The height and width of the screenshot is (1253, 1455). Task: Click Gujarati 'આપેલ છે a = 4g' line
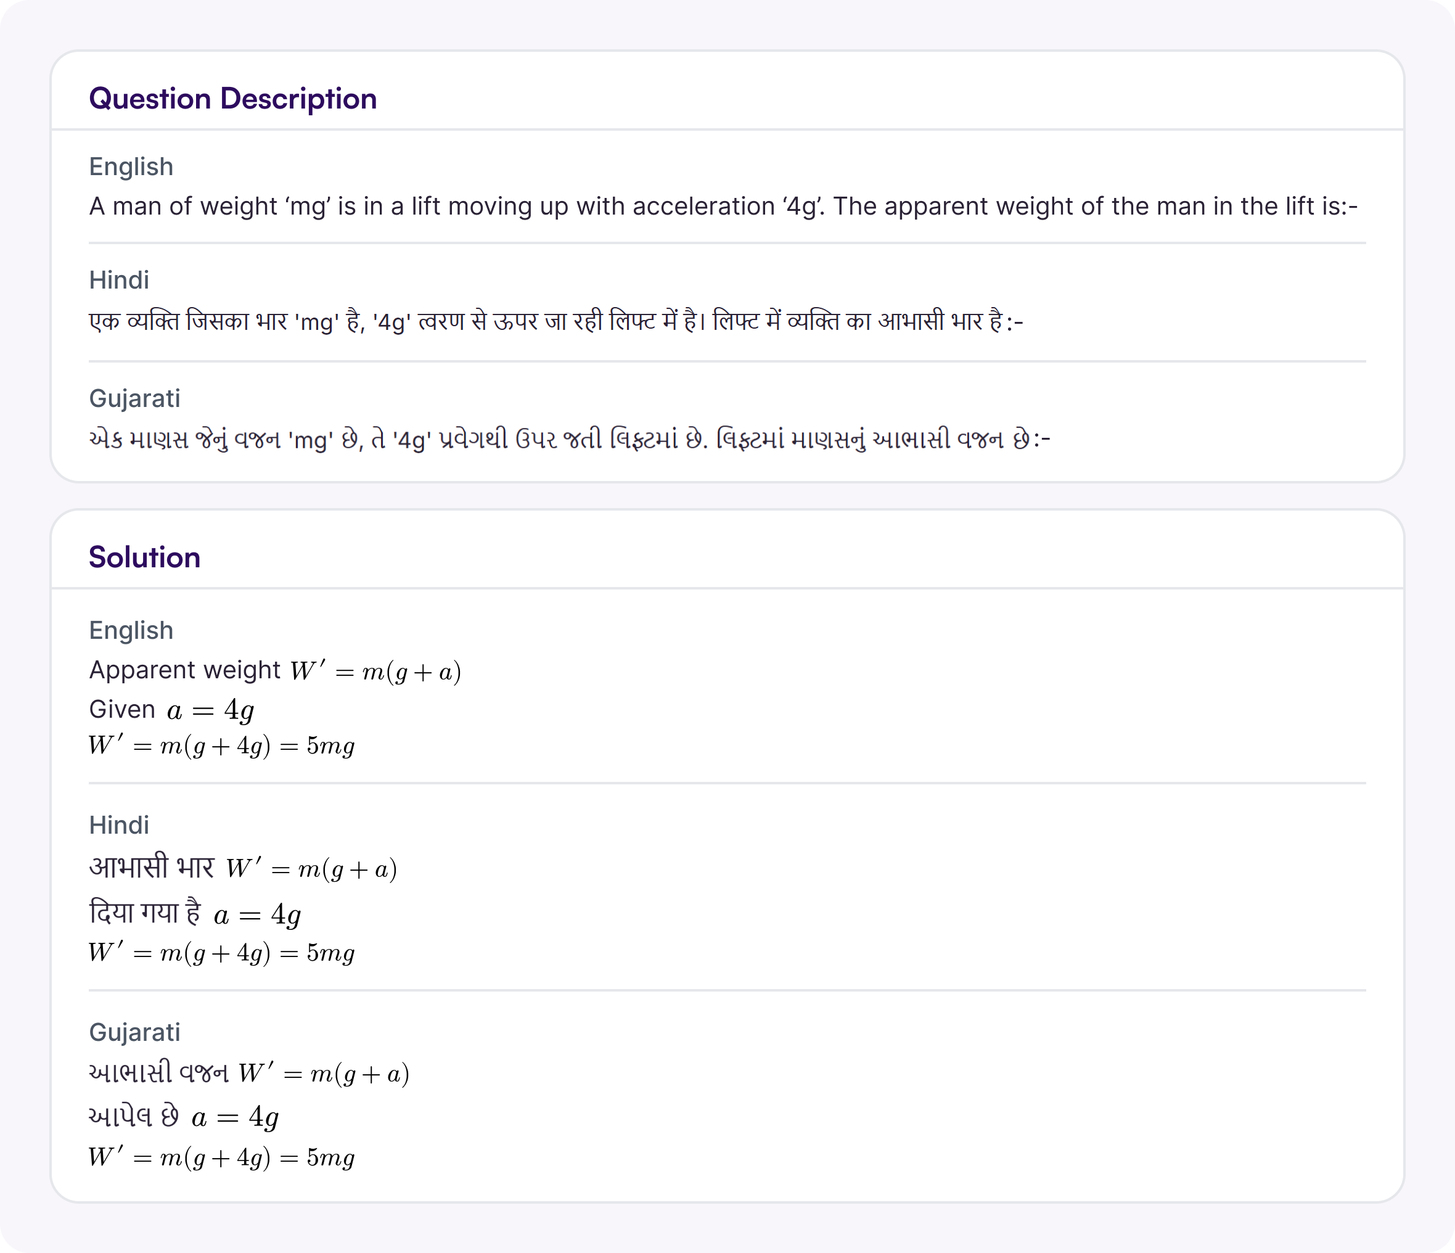tap(184, 1116)
